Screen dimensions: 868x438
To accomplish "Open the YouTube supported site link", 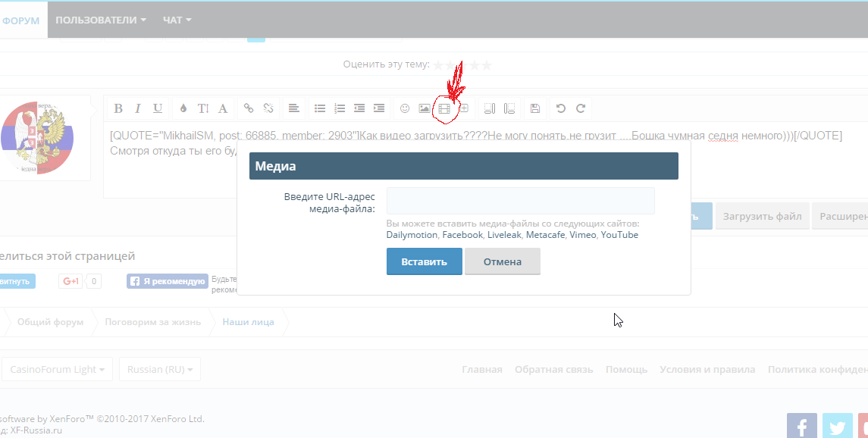I will 619,235.
